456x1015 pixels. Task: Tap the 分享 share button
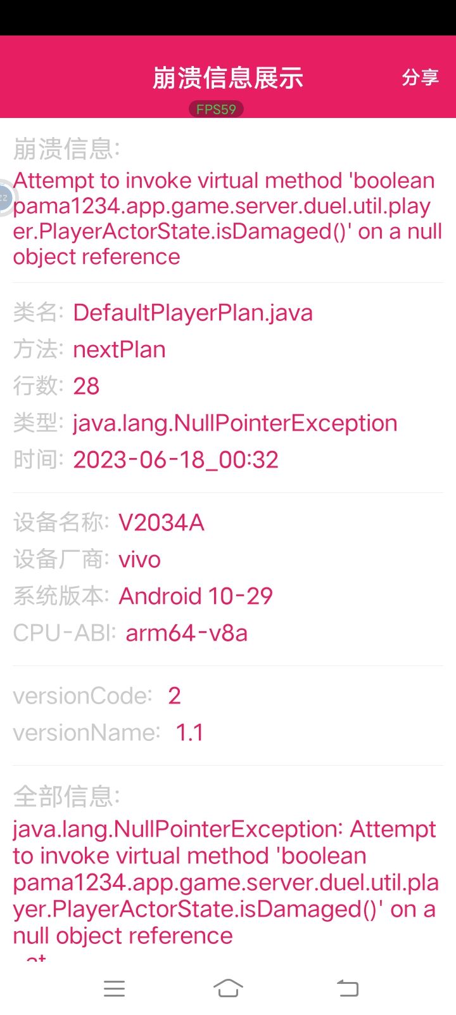420,77
